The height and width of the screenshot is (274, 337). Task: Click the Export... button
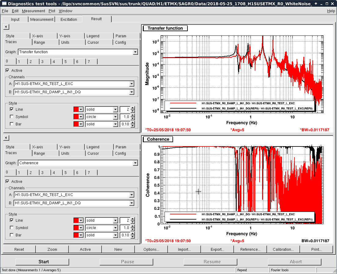pos(217,249)
